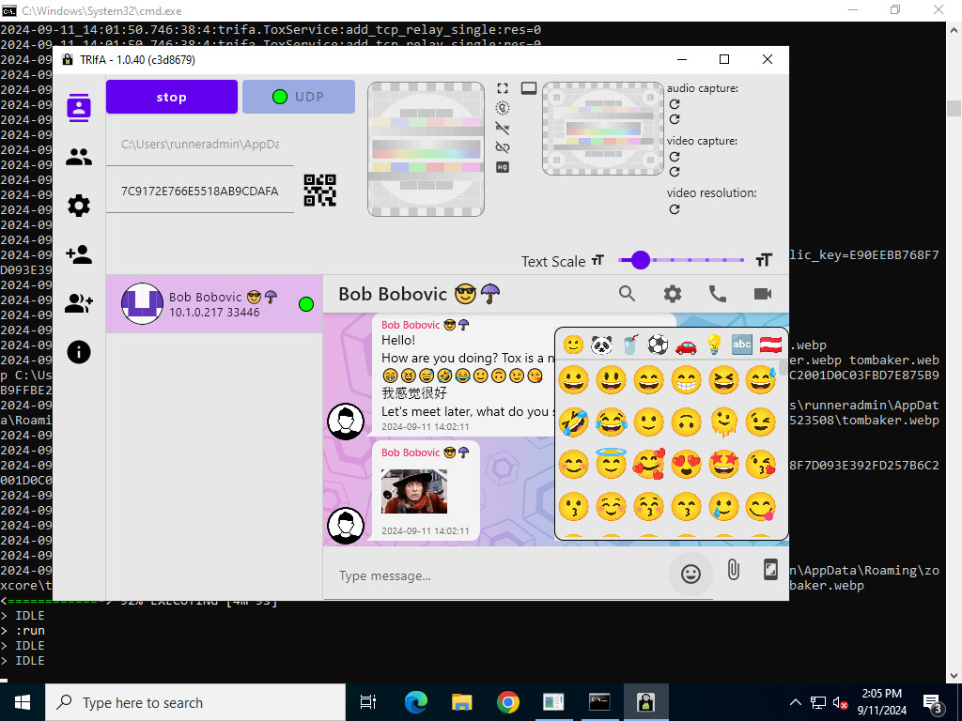This screenshot has height=721, width=962.
Task: Open the info/about sidebar icon
Action: (x=79, y=352)
